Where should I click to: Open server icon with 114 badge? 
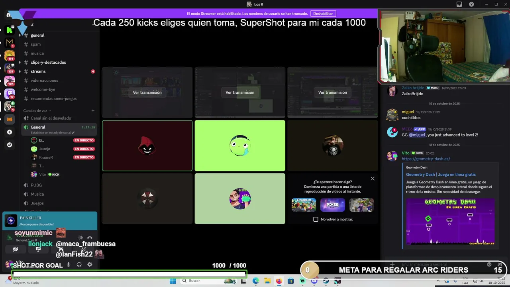click(10, 55)
